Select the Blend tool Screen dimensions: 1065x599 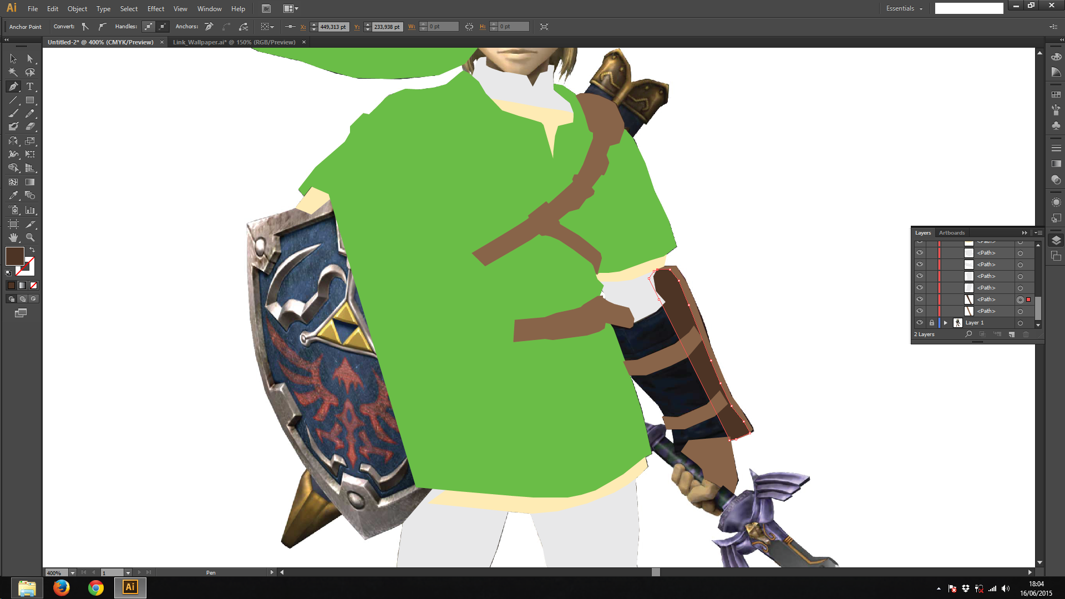[x=31, y=195]
